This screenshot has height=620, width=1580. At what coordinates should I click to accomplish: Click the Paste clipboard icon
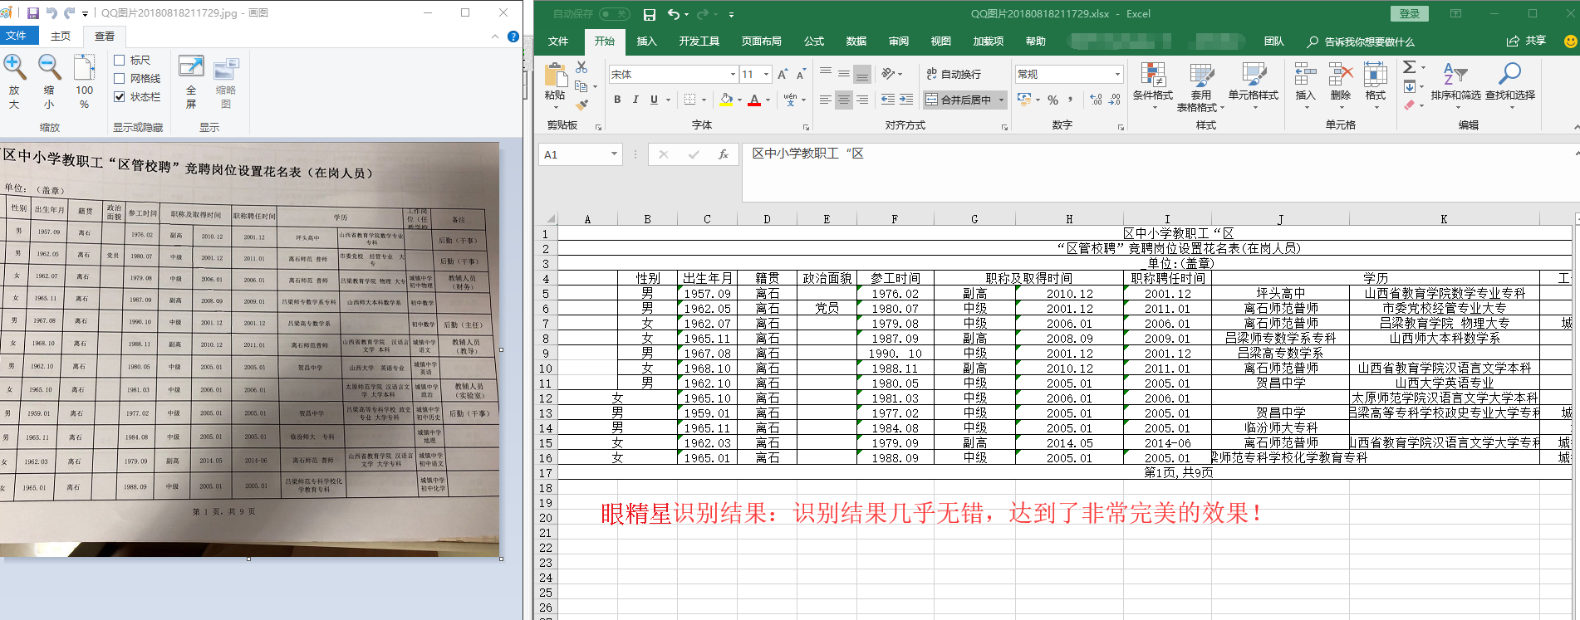(555, 75)
